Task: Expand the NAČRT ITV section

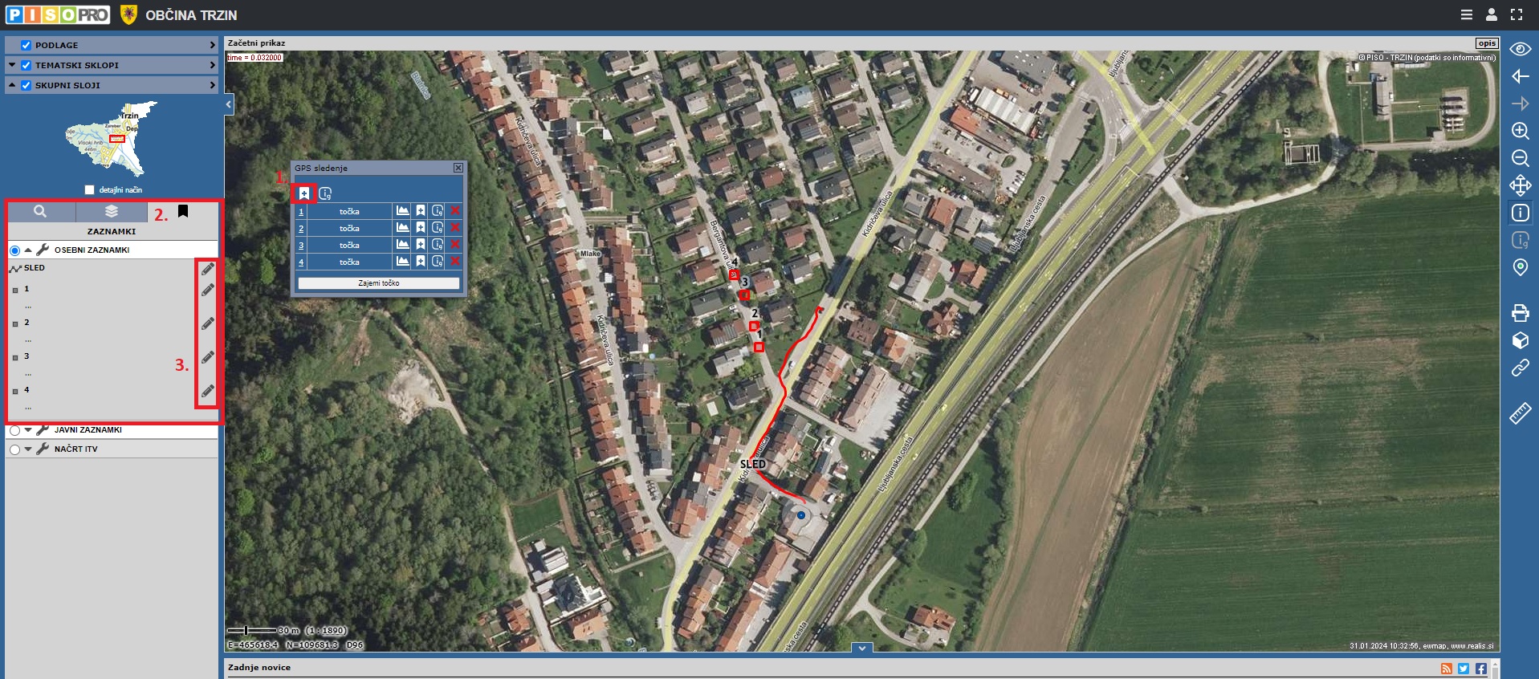Action: [28, 449]
